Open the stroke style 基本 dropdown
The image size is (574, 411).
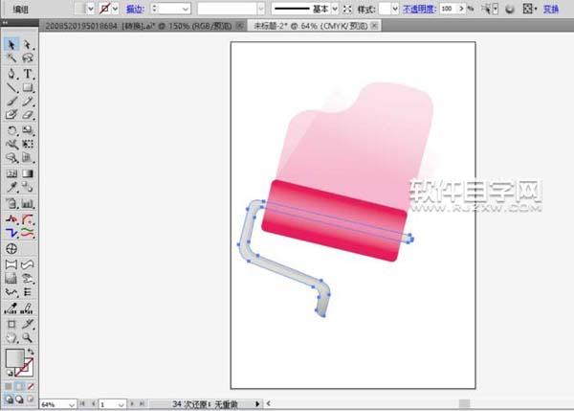click(x=335, y=9)
